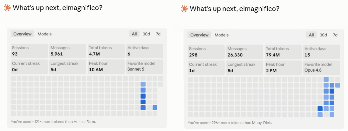Click the Messages 26,330 stat card

[x=245, y=52]
